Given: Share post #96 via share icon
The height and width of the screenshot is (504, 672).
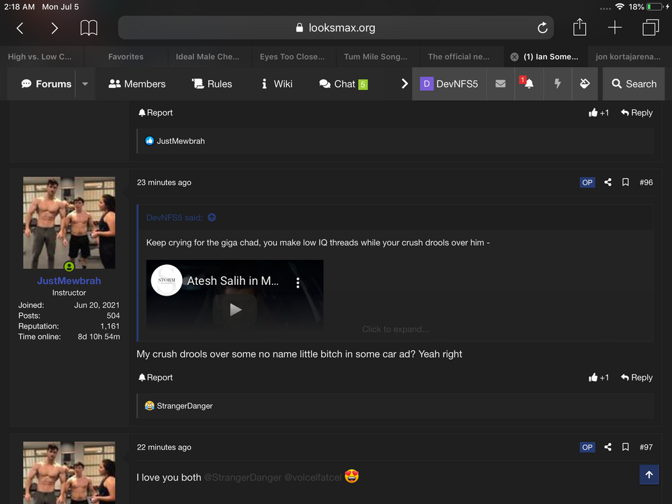Looking at the screenshot, I should click(x=607, y=182).
